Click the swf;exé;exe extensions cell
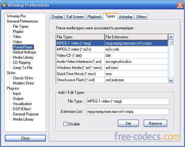Image resolution: width=185 pixels, height=147 pixels. point(136,80)
